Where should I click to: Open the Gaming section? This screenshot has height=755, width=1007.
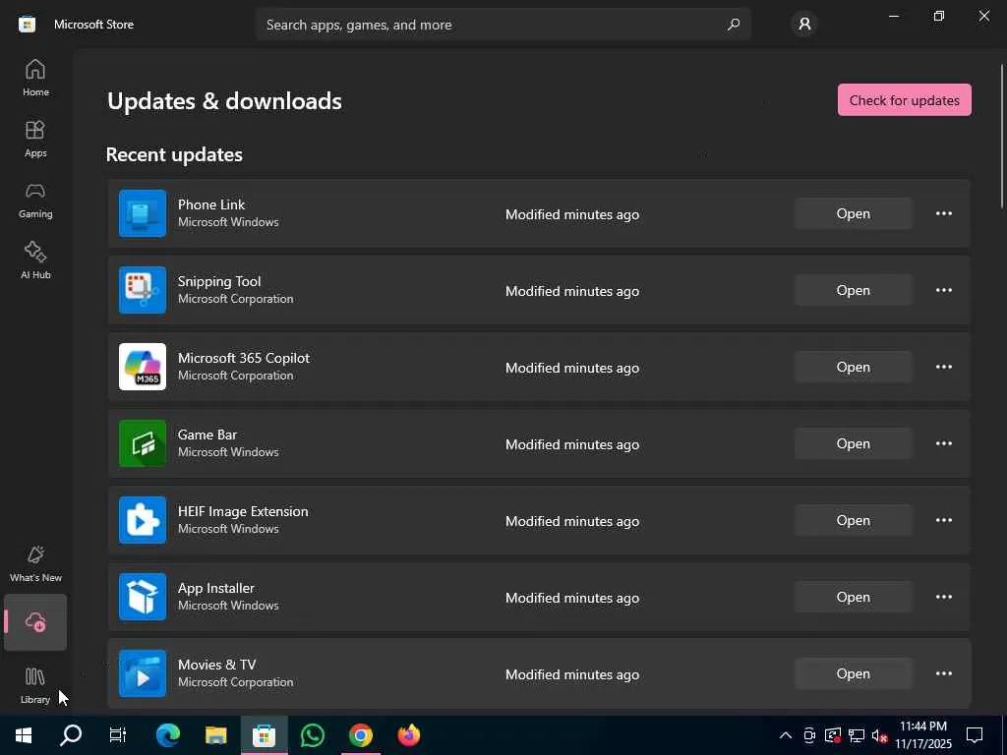coord(35,200)
